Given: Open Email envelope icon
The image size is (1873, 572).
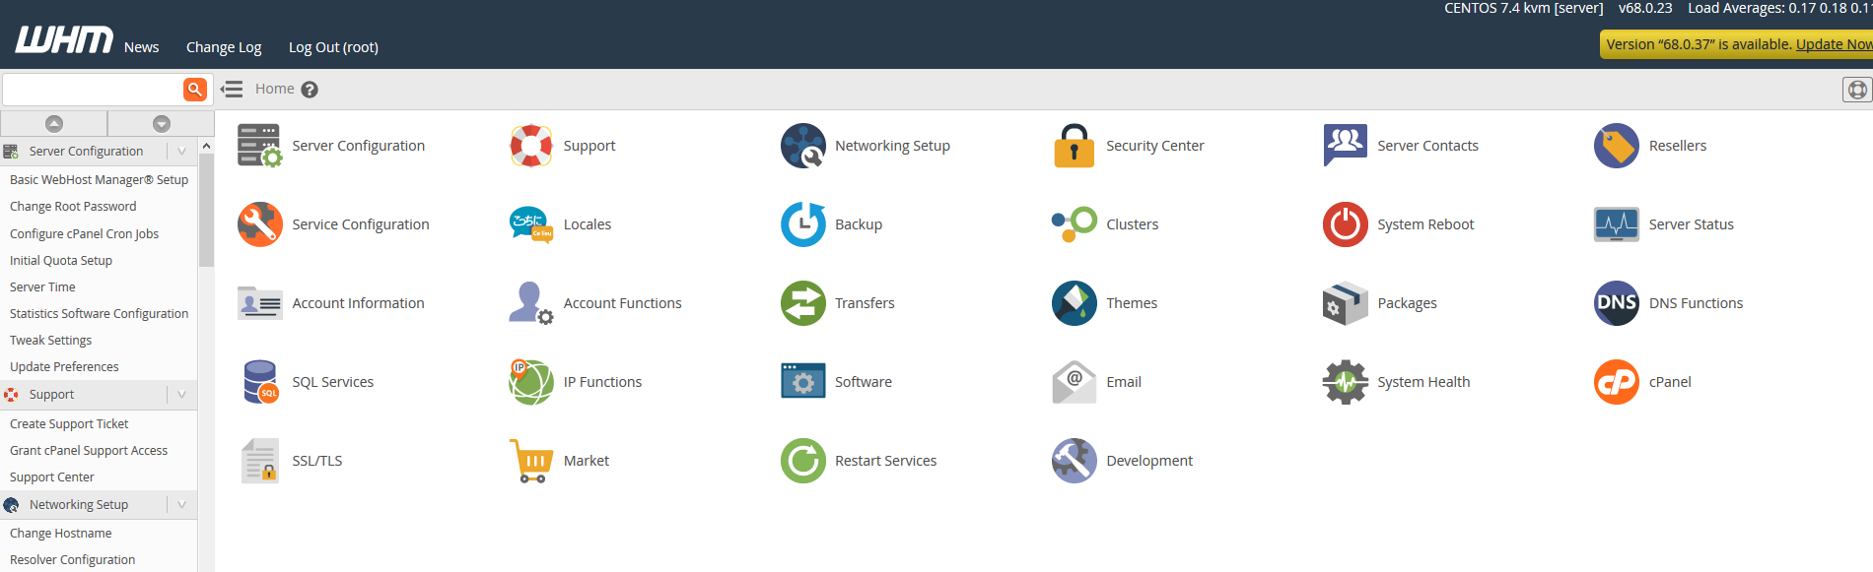Looking at the screenshot, I should point(1075,382).
